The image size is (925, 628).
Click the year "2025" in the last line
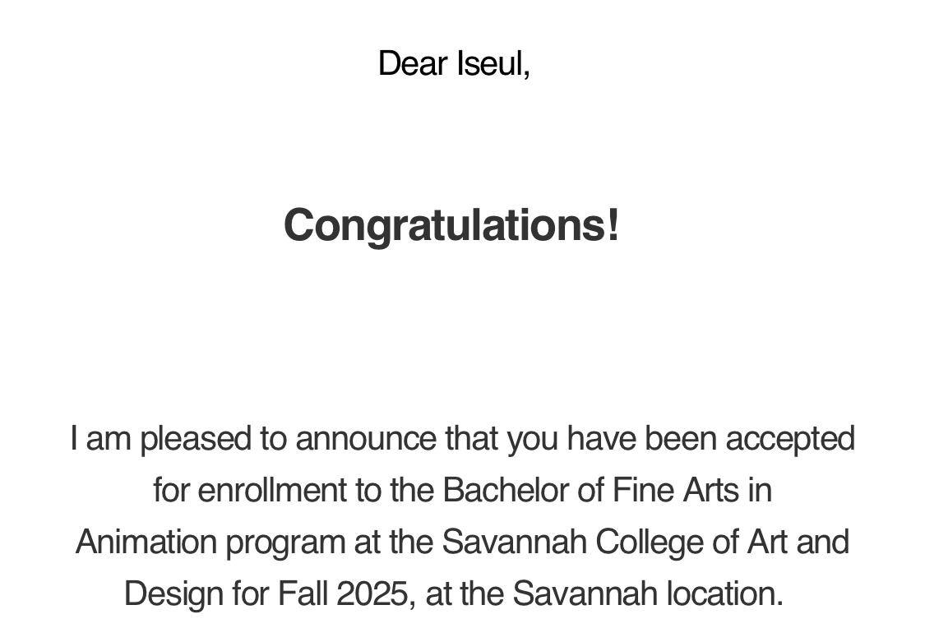coord(372,593)
